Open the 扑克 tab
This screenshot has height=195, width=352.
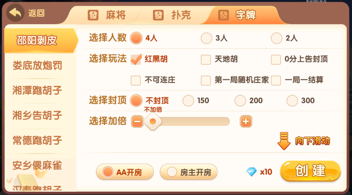(x=172, y=15)
